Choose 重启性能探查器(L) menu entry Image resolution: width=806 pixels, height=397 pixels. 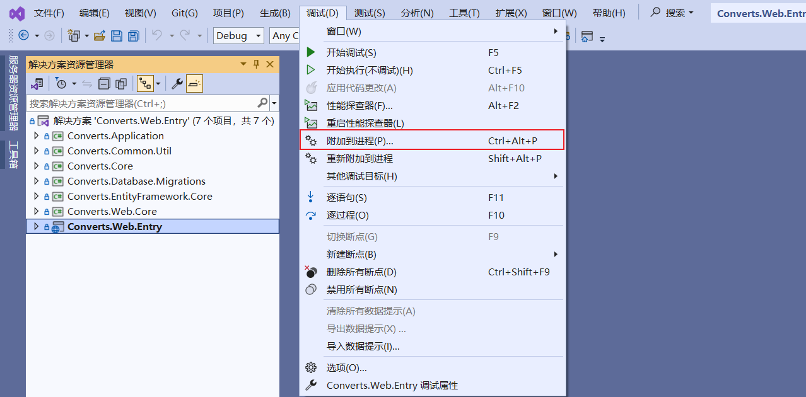point(433,123)
